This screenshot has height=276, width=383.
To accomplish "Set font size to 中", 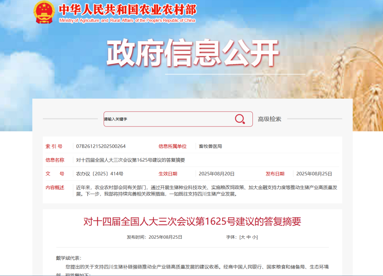I will (x=249, y=237).
